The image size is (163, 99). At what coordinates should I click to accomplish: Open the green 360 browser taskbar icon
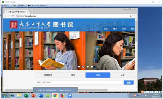[48, 96]
